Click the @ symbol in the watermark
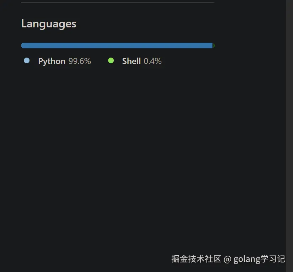Viewport: 293px width, 272px height. [228, 259]
